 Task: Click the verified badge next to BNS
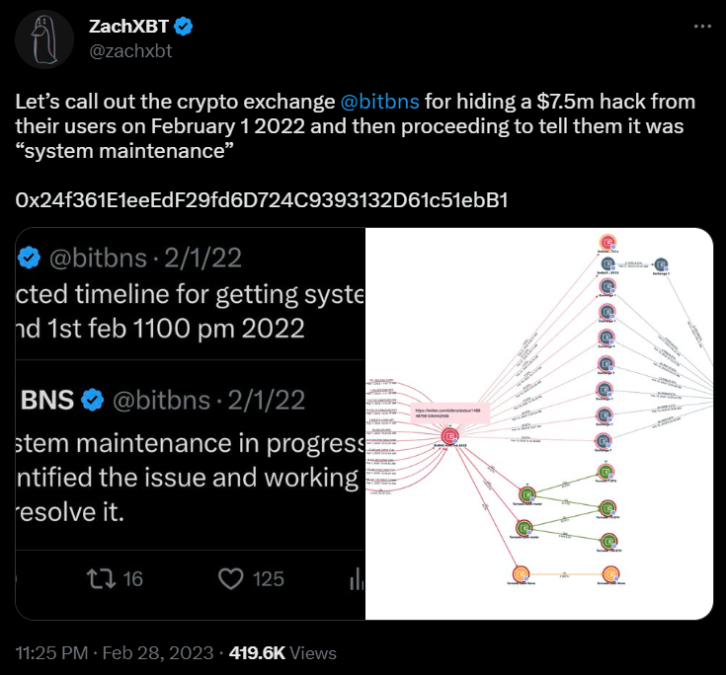[94, 400]
